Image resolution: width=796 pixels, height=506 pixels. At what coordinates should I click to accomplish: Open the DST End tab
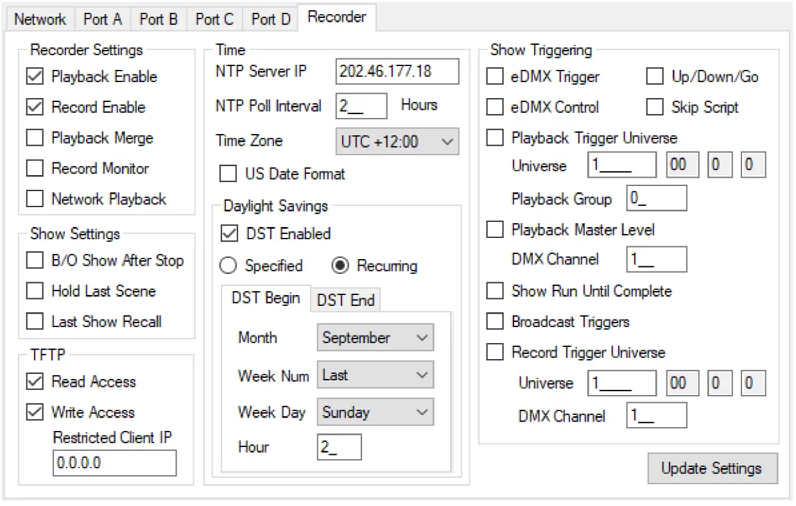[x=345, y=299]
